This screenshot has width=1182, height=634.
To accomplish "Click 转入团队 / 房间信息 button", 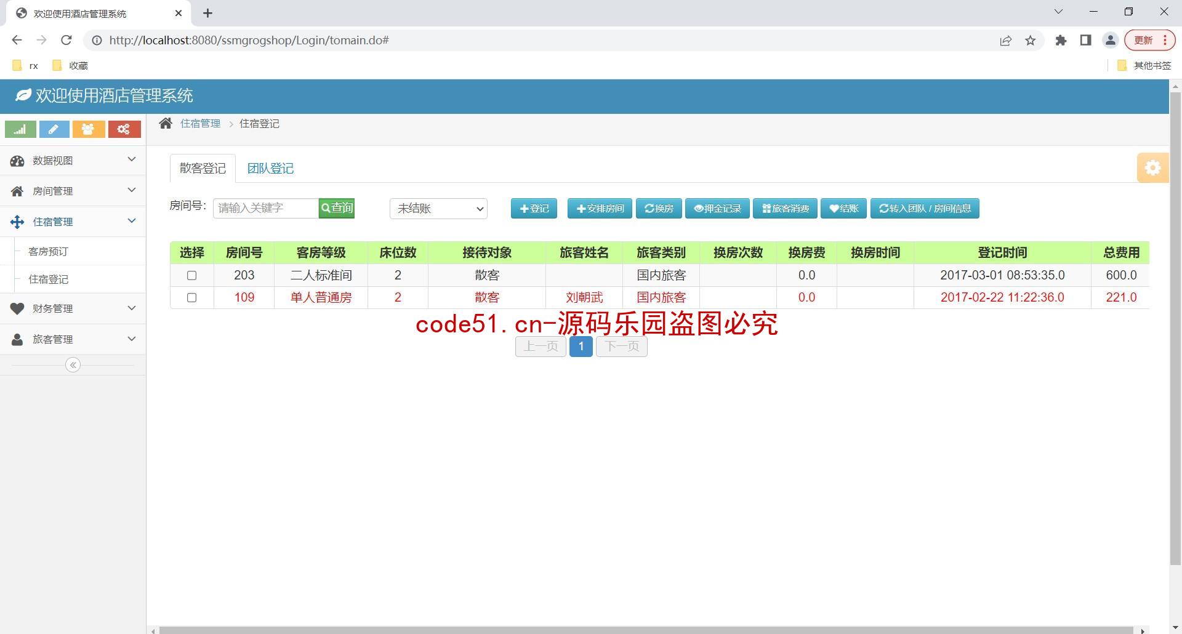I will (x=925, y=209).
